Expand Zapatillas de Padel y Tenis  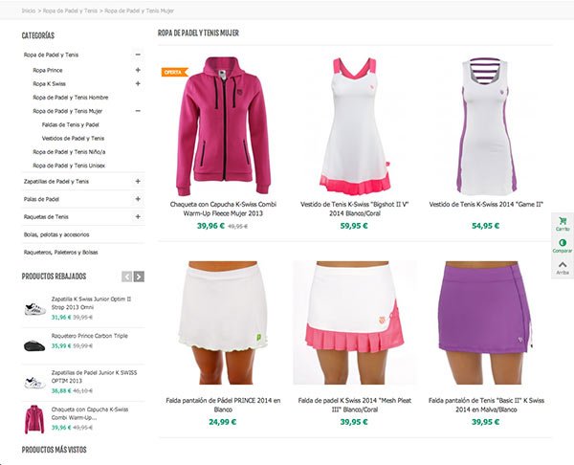coord(138,181)
